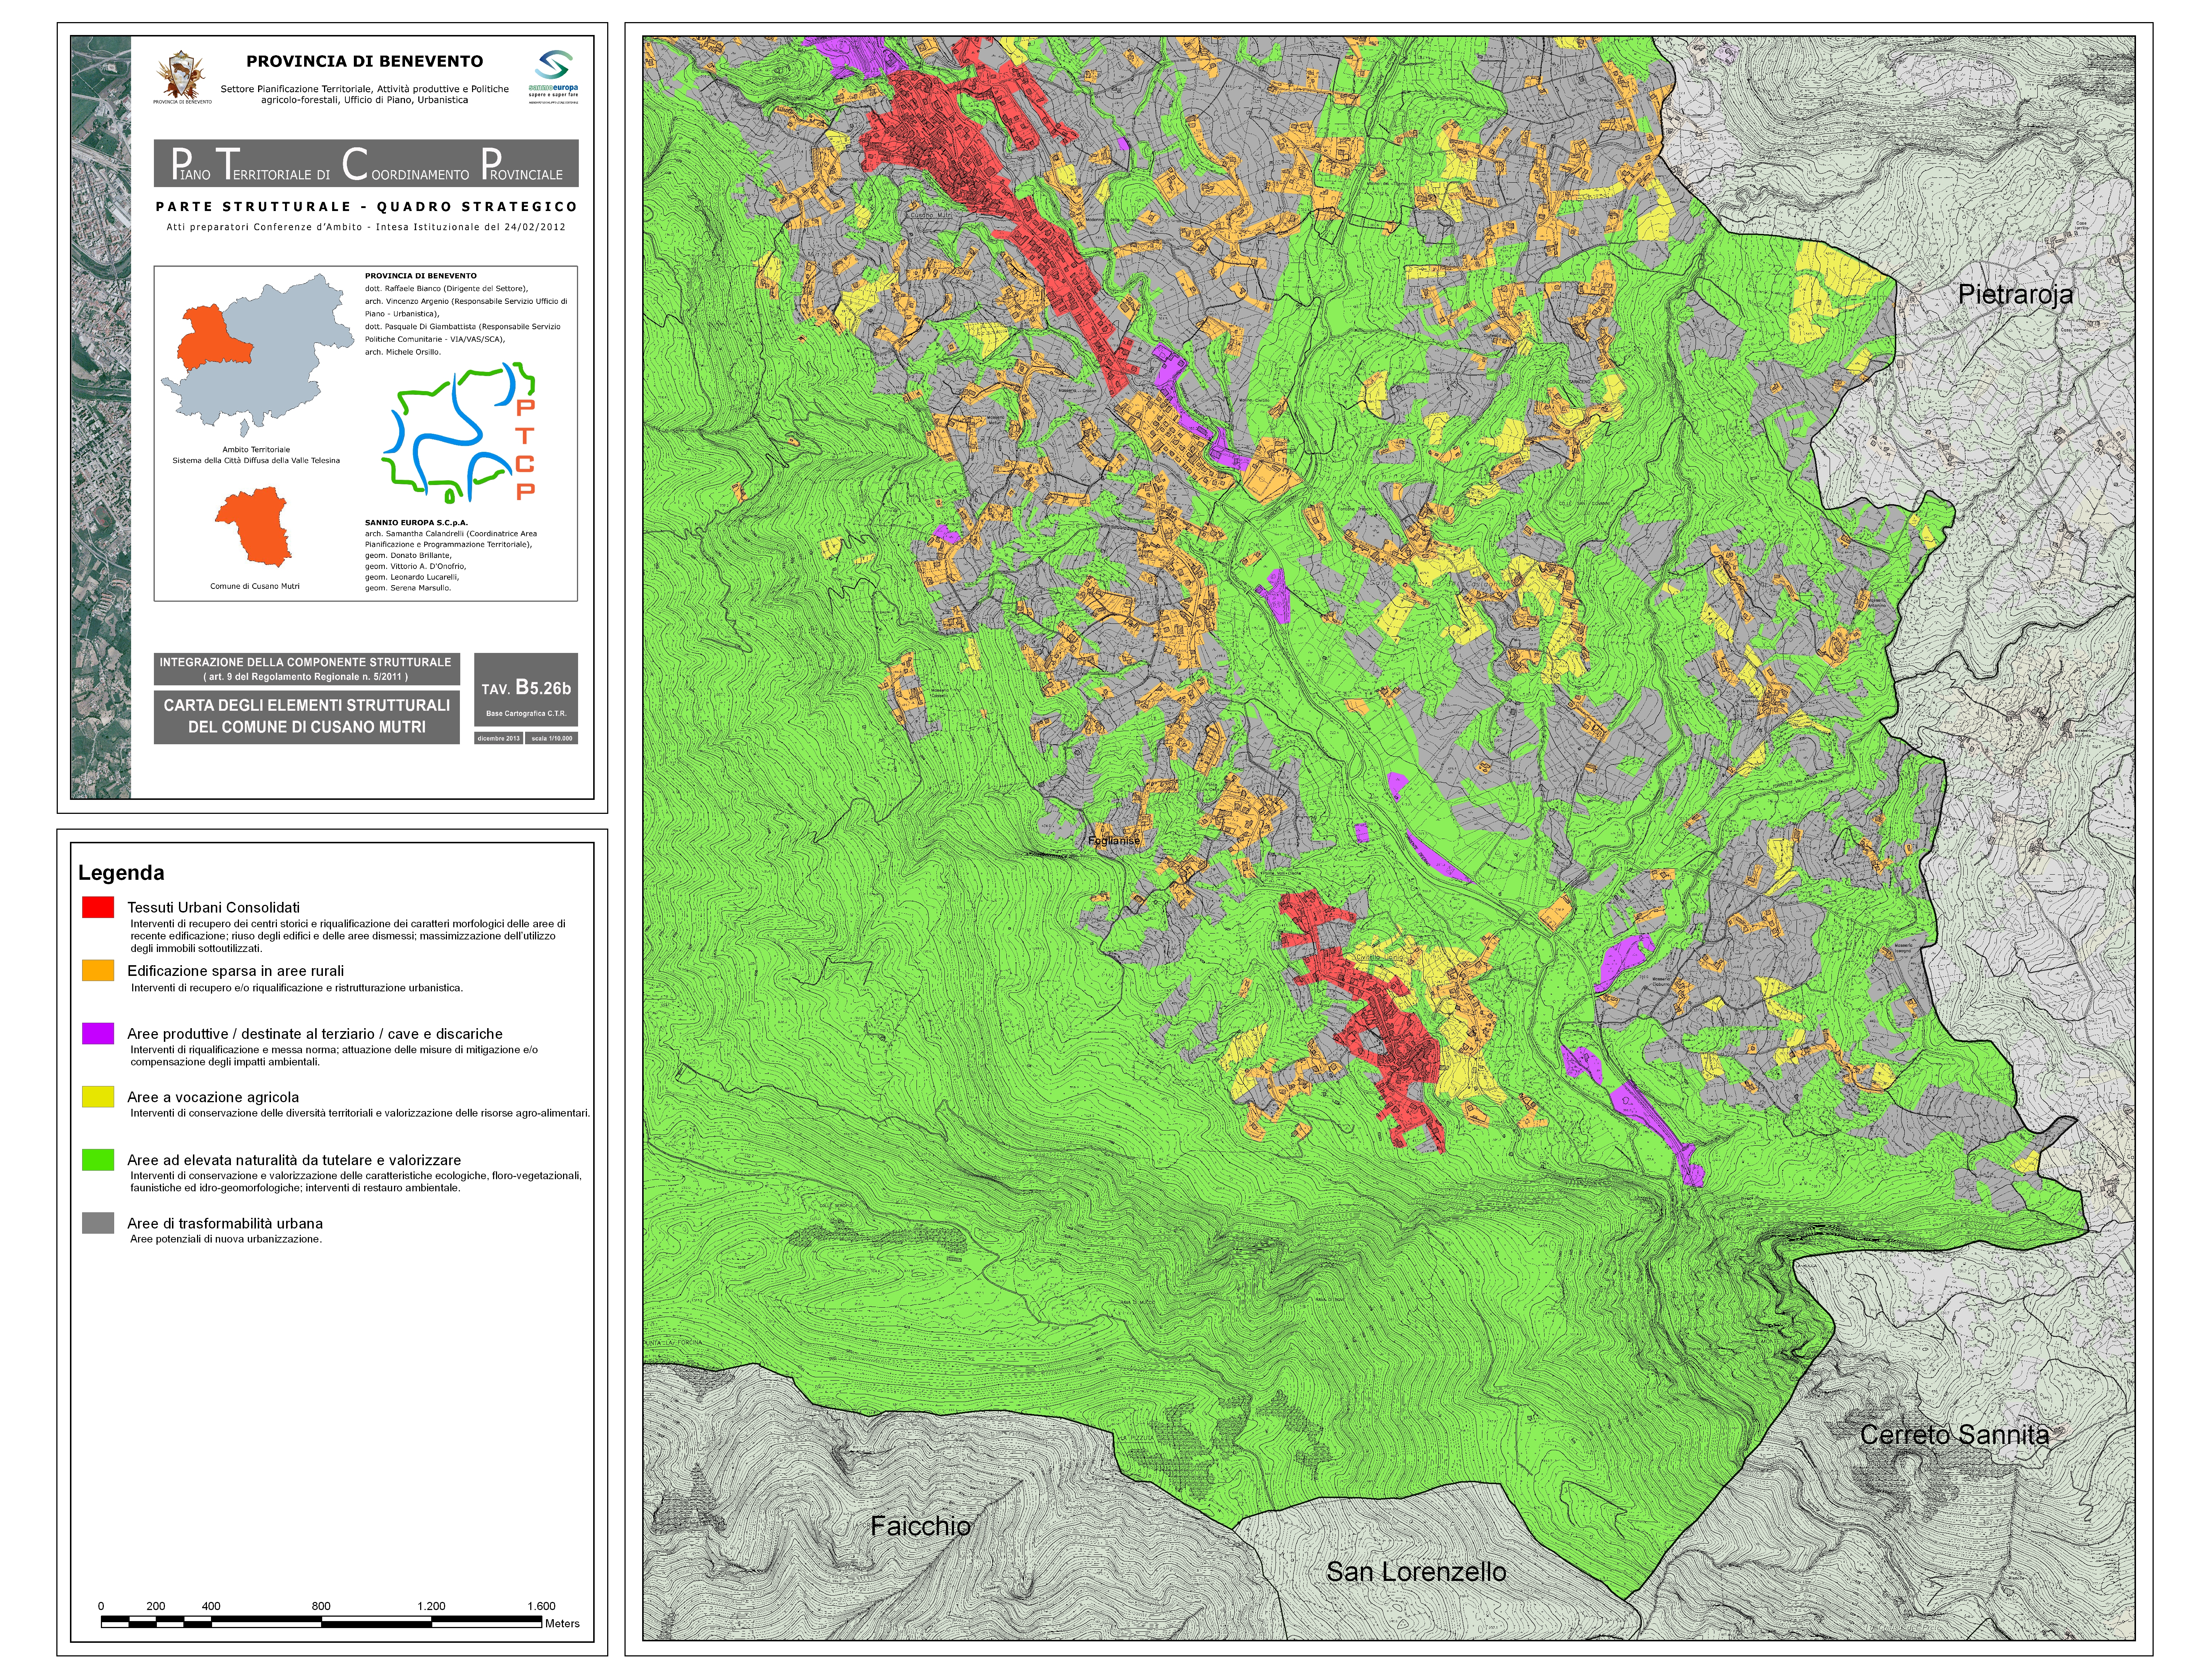
Task: Click the orange Edificazione sparsa legend swatch
Action: (98, 970)
